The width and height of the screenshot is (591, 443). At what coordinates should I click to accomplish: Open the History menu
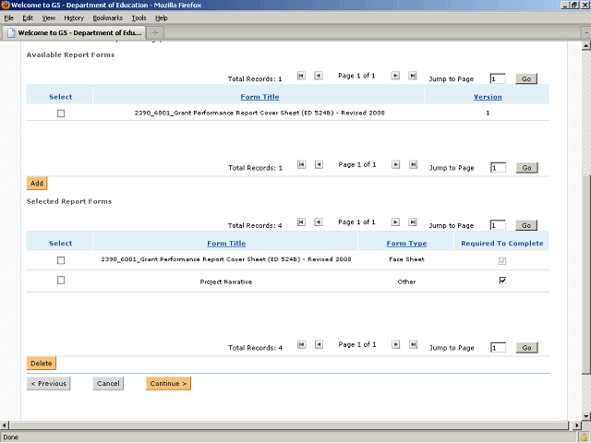tap(74, 18)
